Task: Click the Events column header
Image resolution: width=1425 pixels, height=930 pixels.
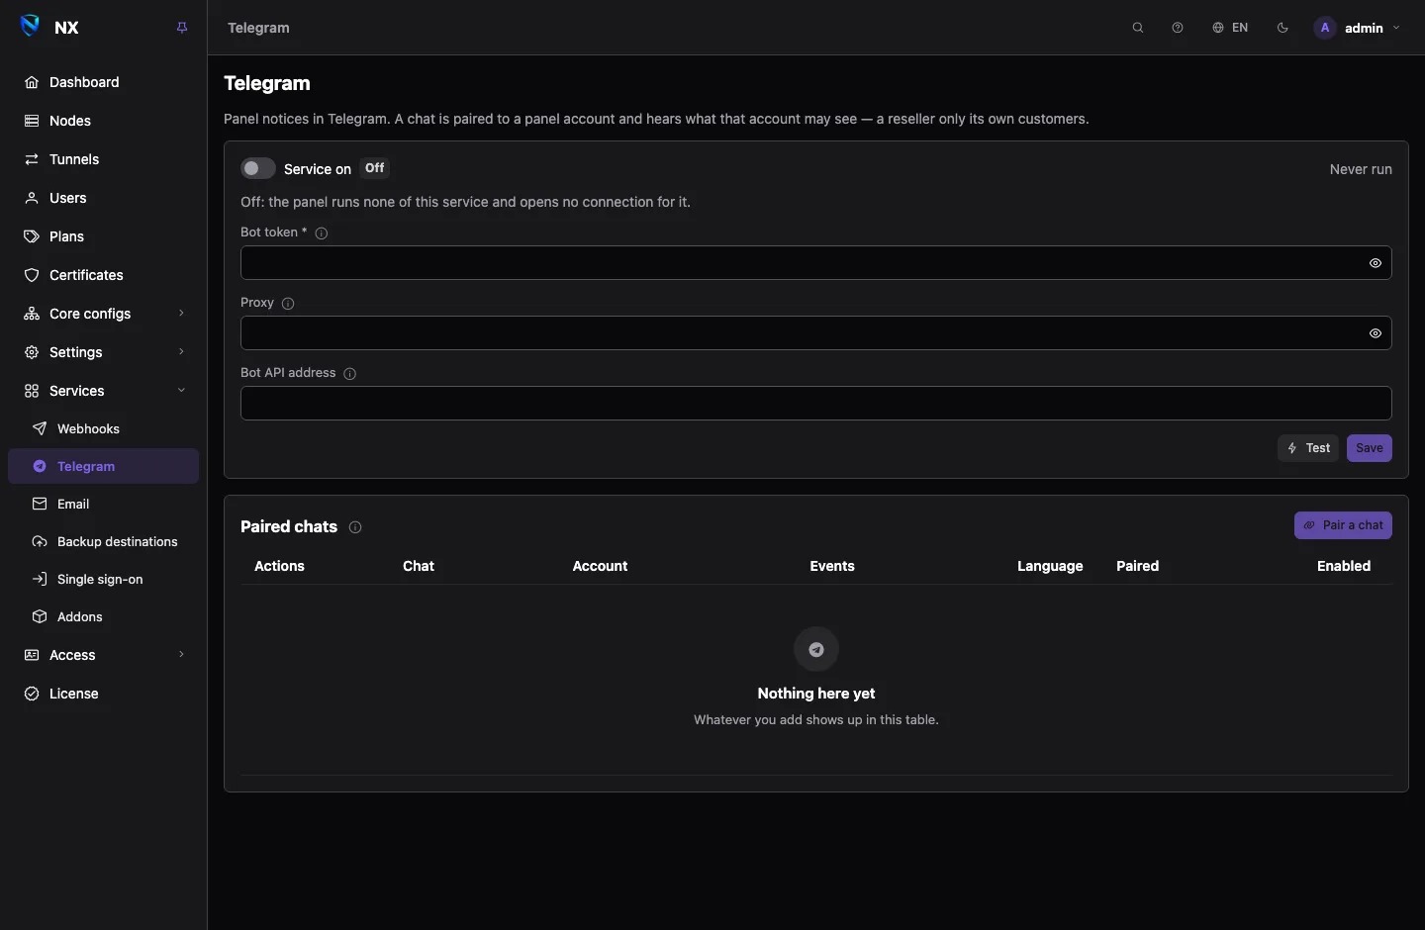Action: [832, 566]
